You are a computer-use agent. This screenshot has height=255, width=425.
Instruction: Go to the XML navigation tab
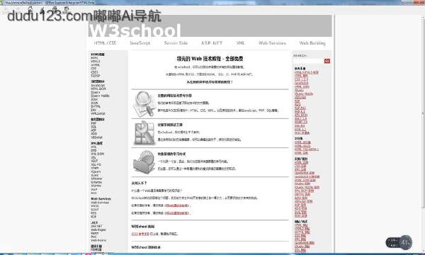pos(240,42)
